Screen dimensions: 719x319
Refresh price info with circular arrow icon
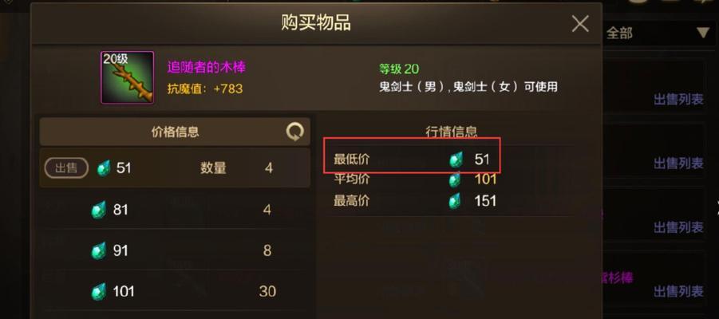pos(294,132)
